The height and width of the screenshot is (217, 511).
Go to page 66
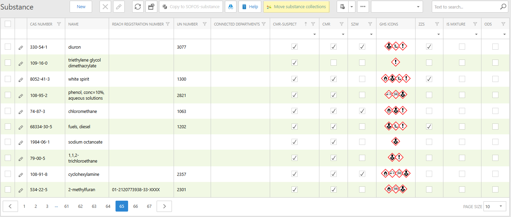click(x=136, y=206)
